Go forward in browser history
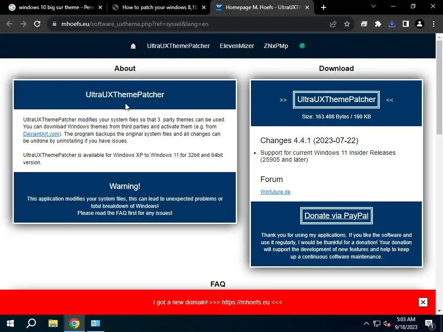Image resolution: width=443 pixels, height=332 pixels. pos(23,24)
